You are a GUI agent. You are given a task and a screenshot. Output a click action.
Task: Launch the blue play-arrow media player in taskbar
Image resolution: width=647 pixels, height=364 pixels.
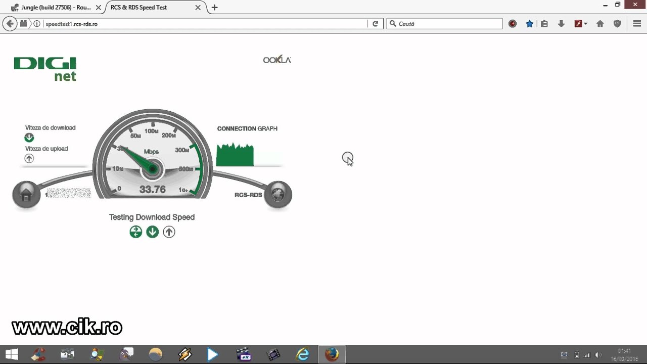[x=213, y=354]
